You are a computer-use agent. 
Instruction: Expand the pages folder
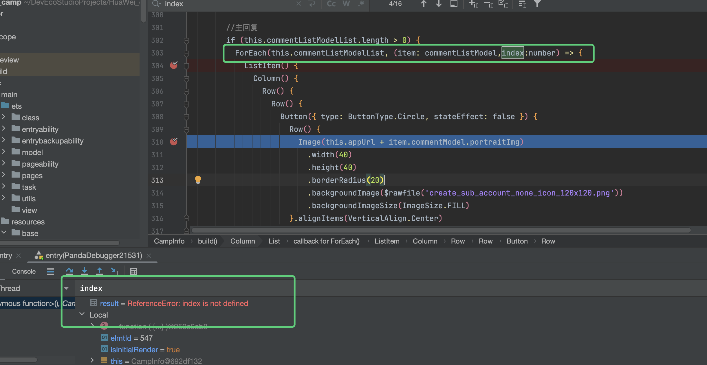tap(3, 175)
